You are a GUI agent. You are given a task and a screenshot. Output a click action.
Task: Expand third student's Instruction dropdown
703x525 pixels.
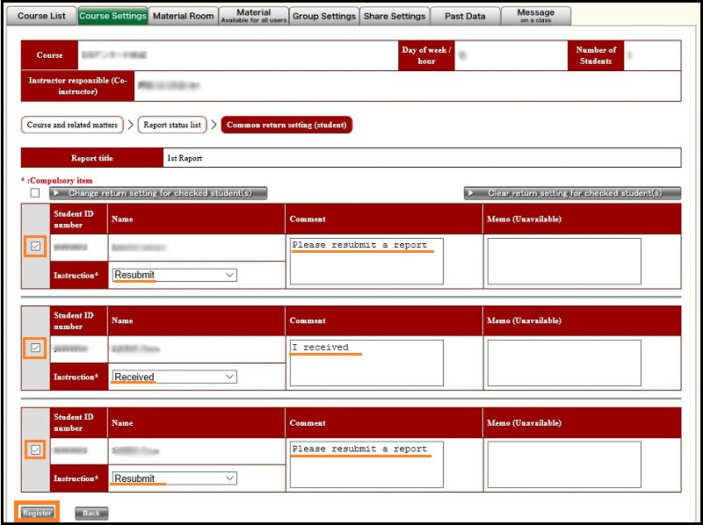tap(174, 478)
